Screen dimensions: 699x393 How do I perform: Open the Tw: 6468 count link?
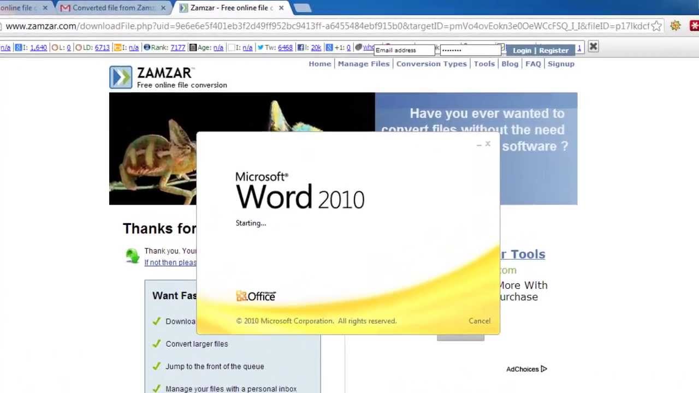click(285, 47)
